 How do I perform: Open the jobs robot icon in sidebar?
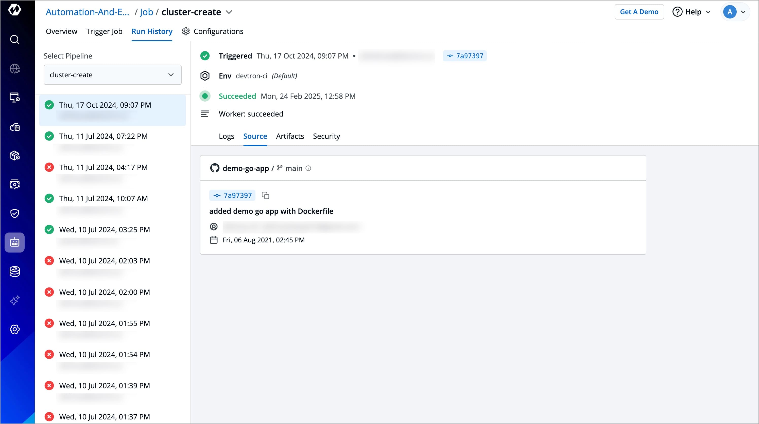coord(14,242)
